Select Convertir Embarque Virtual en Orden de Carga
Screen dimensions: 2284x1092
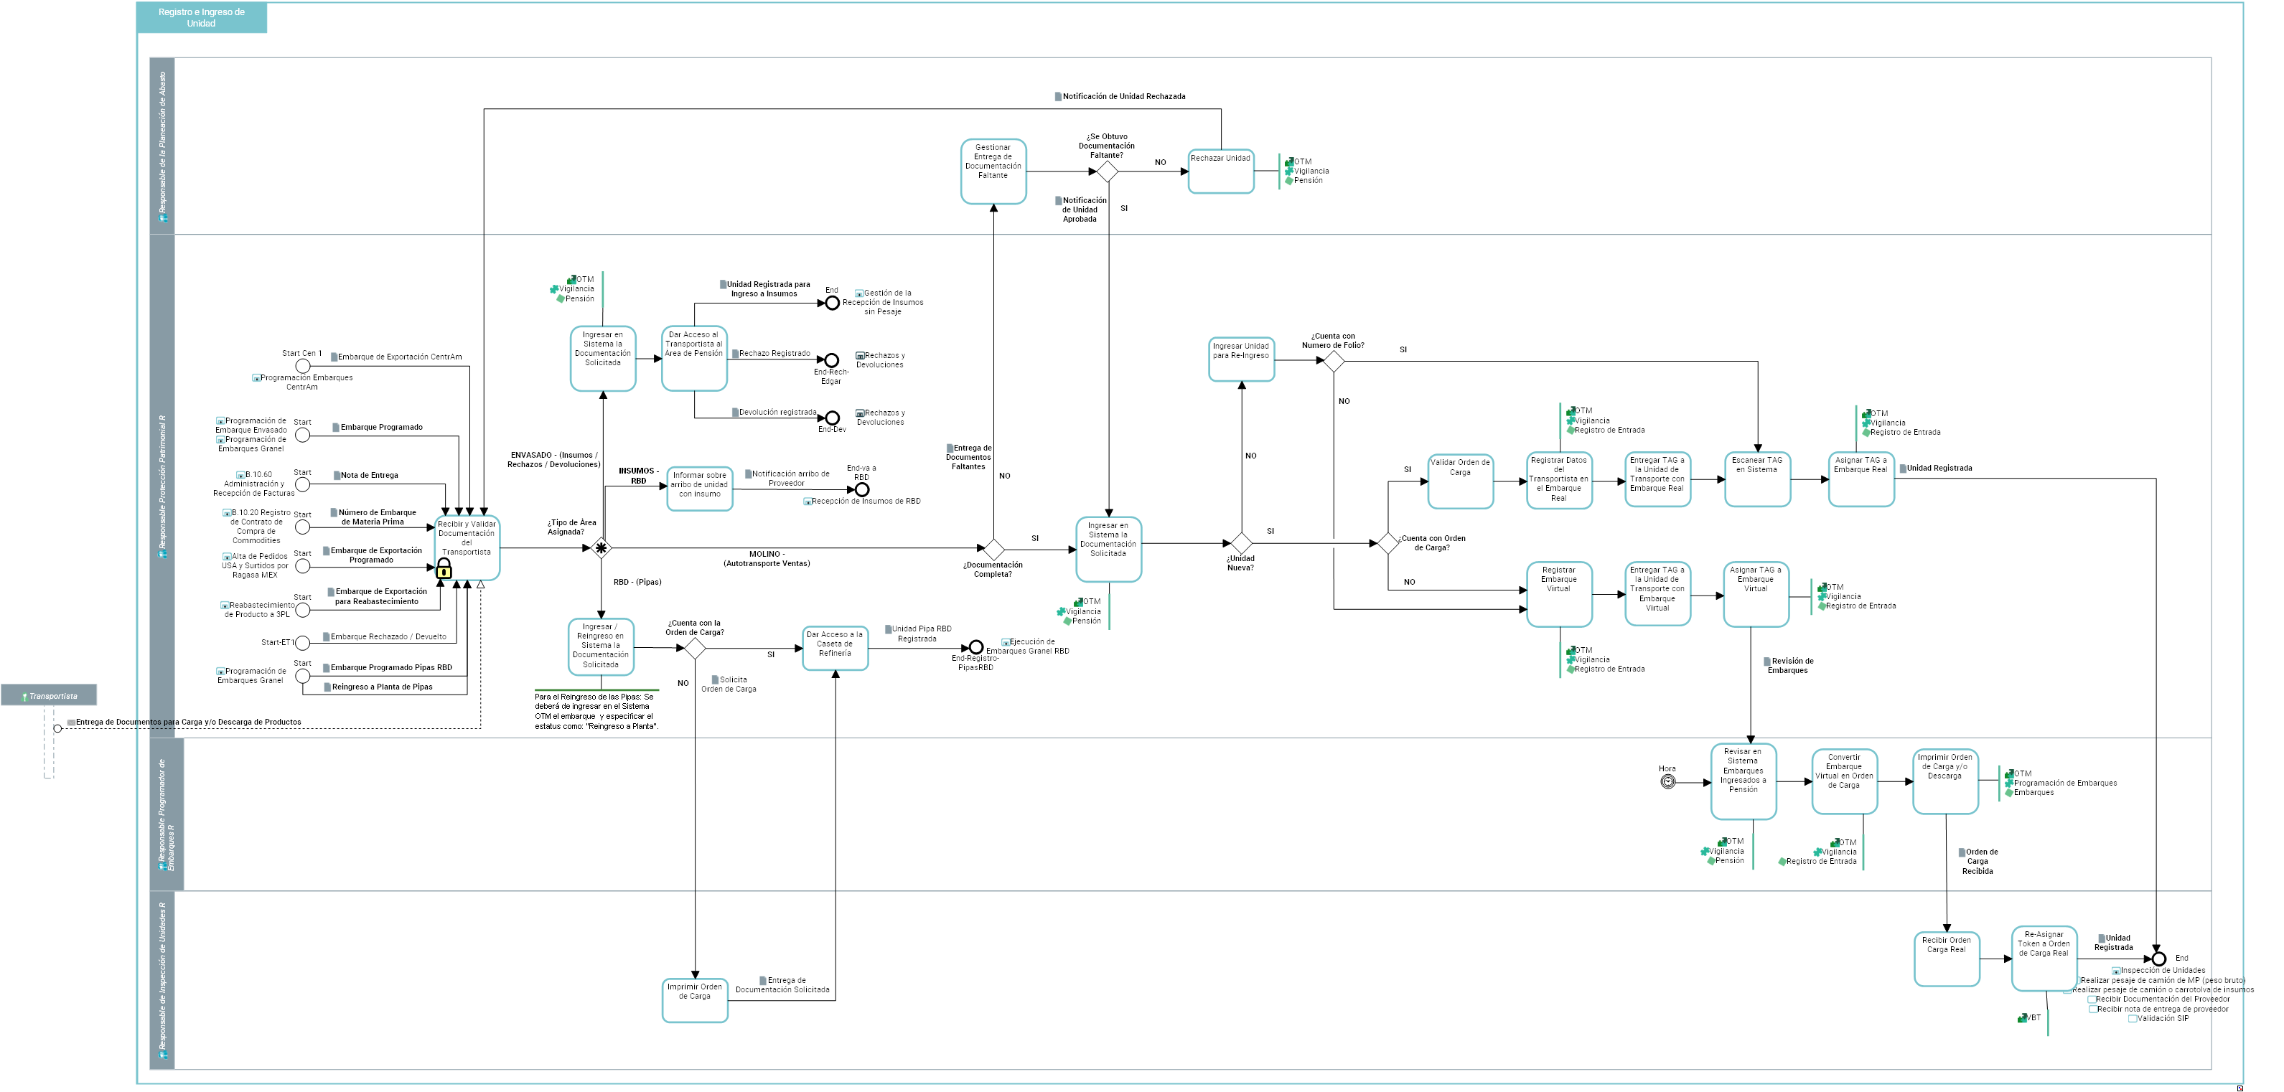coord(1844,782)
